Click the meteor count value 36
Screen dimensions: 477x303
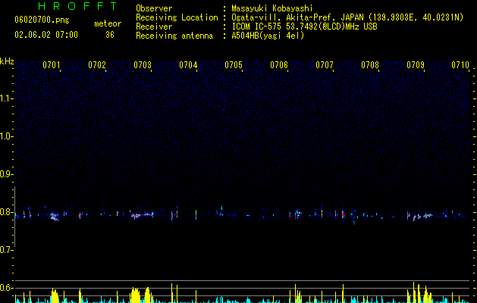pos(110,35)
